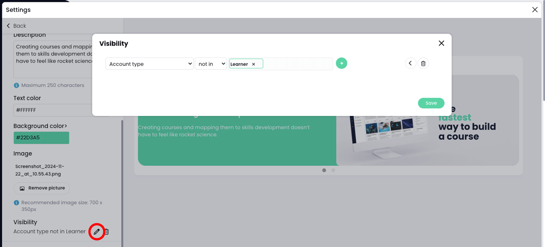Image resolution: width=545 pixels, height=247 pixels.
Task: Click 'Account type not in Learner' text
Action: click(x=49, y=231)
